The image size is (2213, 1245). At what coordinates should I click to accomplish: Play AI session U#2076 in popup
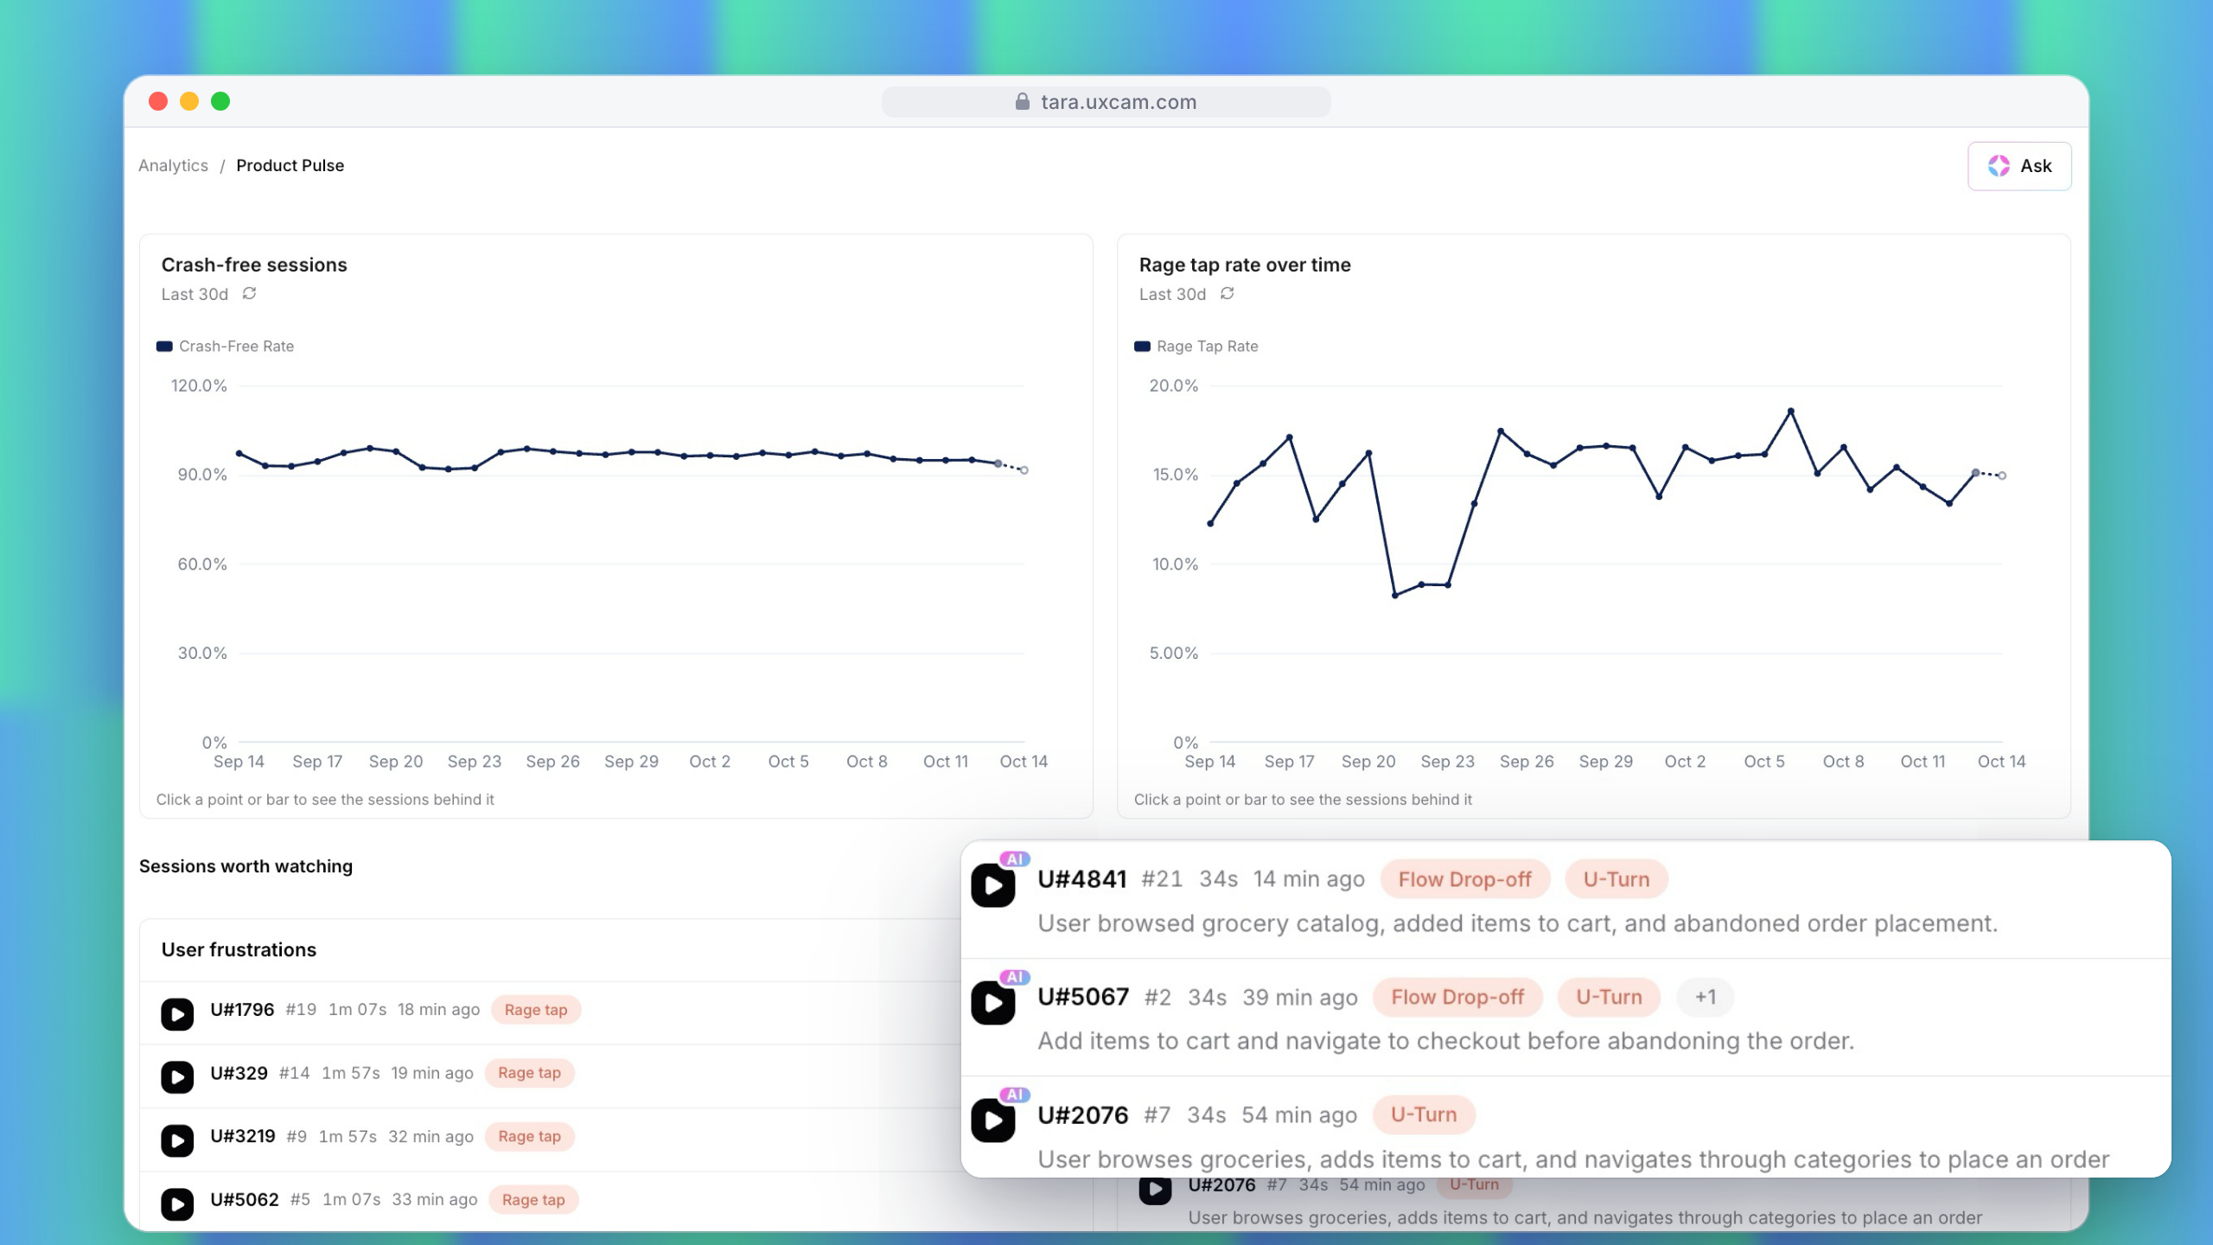pos(992,1120)
